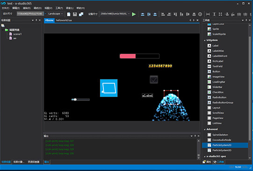Select the Scale9Sprite toolbox item
Image resolution: width=253 pixels, height=171 pixels.
[219, 34]
